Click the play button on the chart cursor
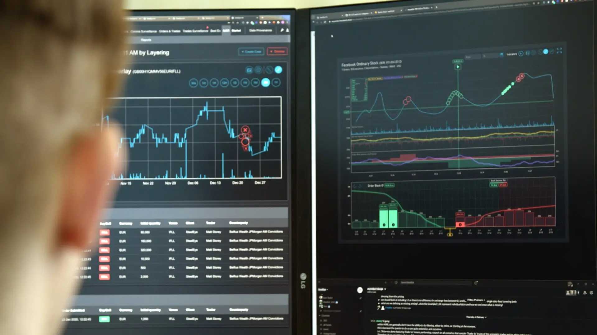597x335 pixels. (458, 67)
